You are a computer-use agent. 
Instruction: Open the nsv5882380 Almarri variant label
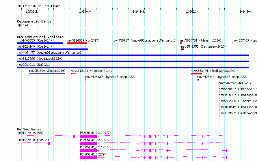[x=238, y=101]
